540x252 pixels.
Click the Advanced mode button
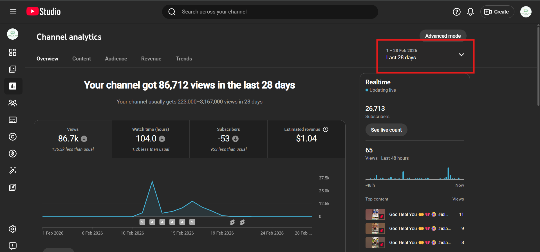[x=443, y=36]
